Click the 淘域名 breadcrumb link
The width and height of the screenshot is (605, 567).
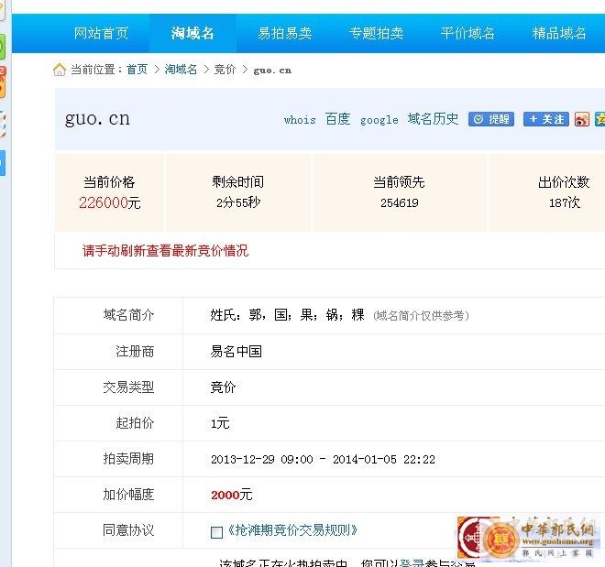click(x=181, y=70)
